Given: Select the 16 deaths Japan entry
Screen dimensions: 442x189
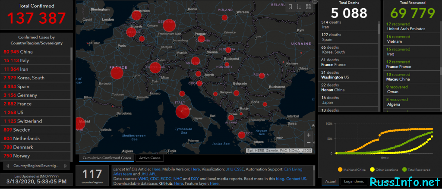Looking at the screenshot, I should tap(348, 100).
